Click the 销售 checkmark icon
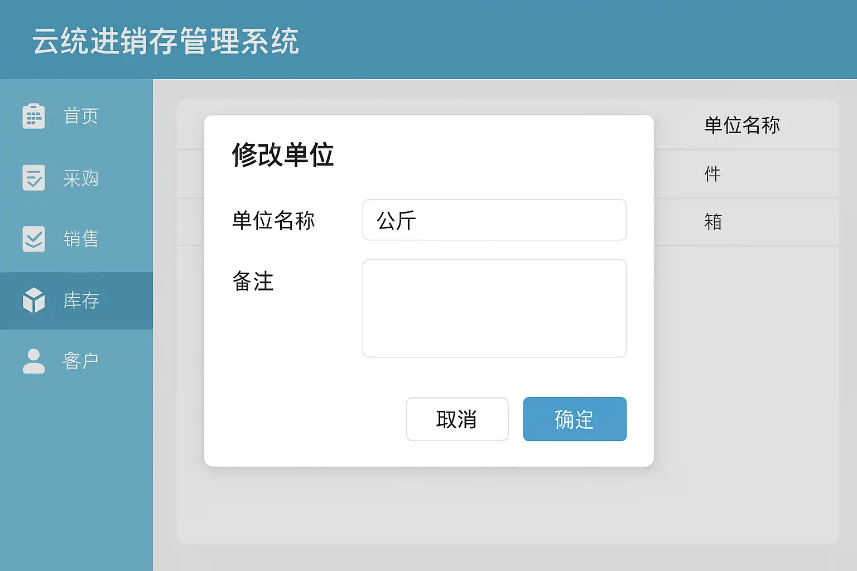 click(x=34, y=239)
